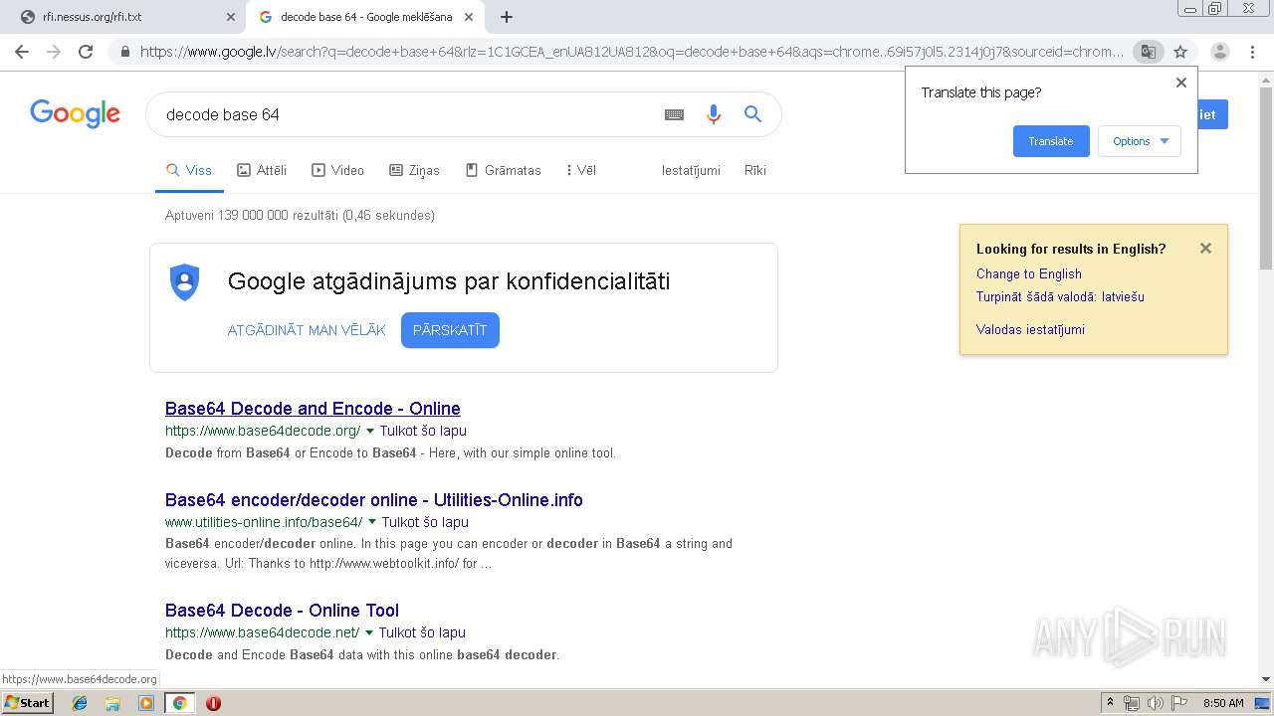Start voice search with microphone icon

(x=713, y=114)
